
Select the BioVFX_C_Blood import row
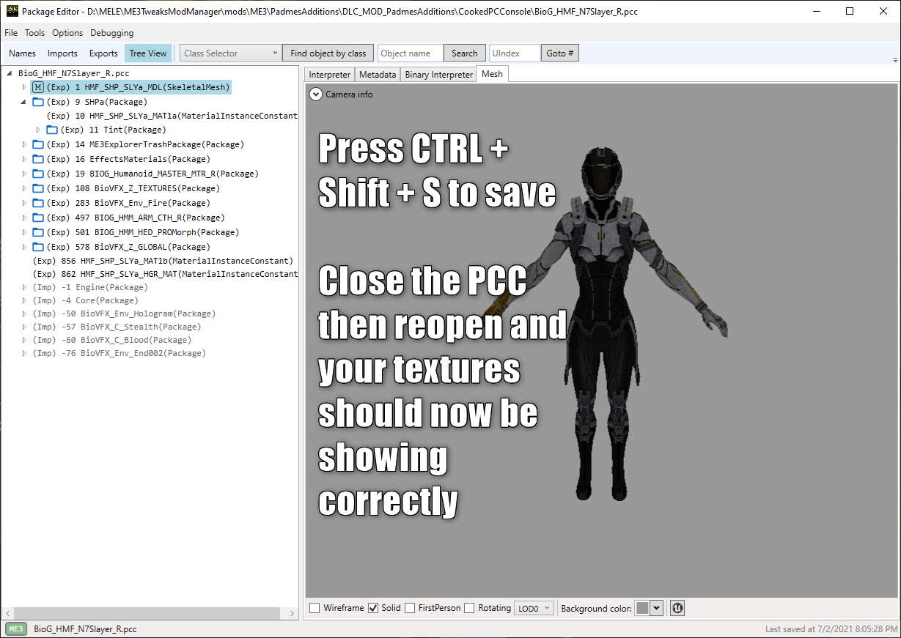[111, 340]
